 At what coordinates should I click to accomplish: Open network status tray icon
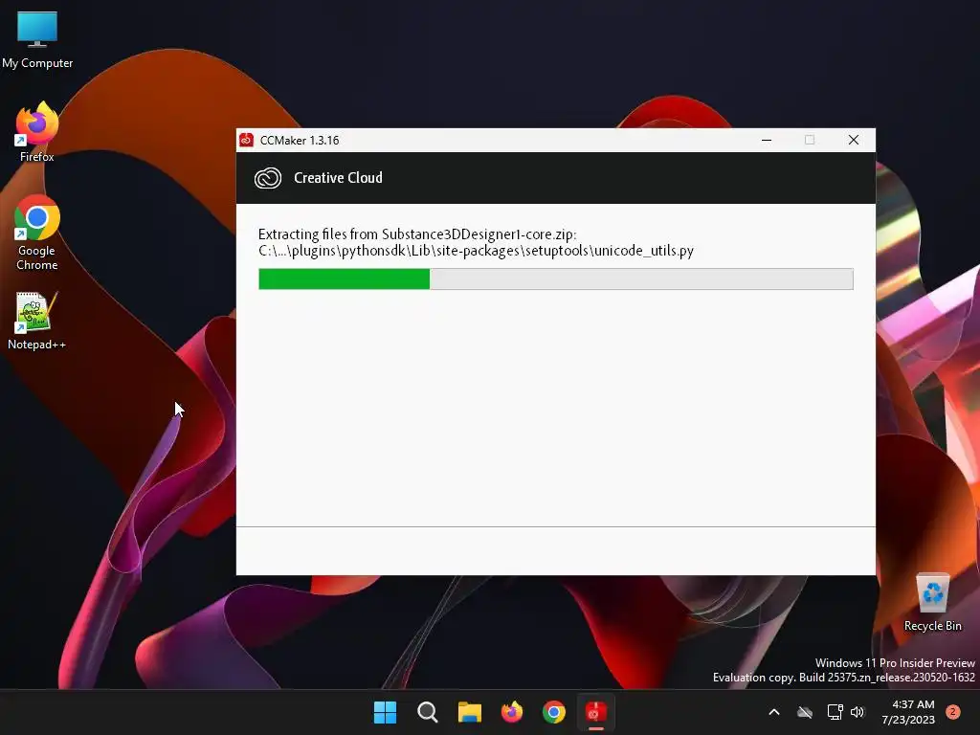tap(835, 712)
